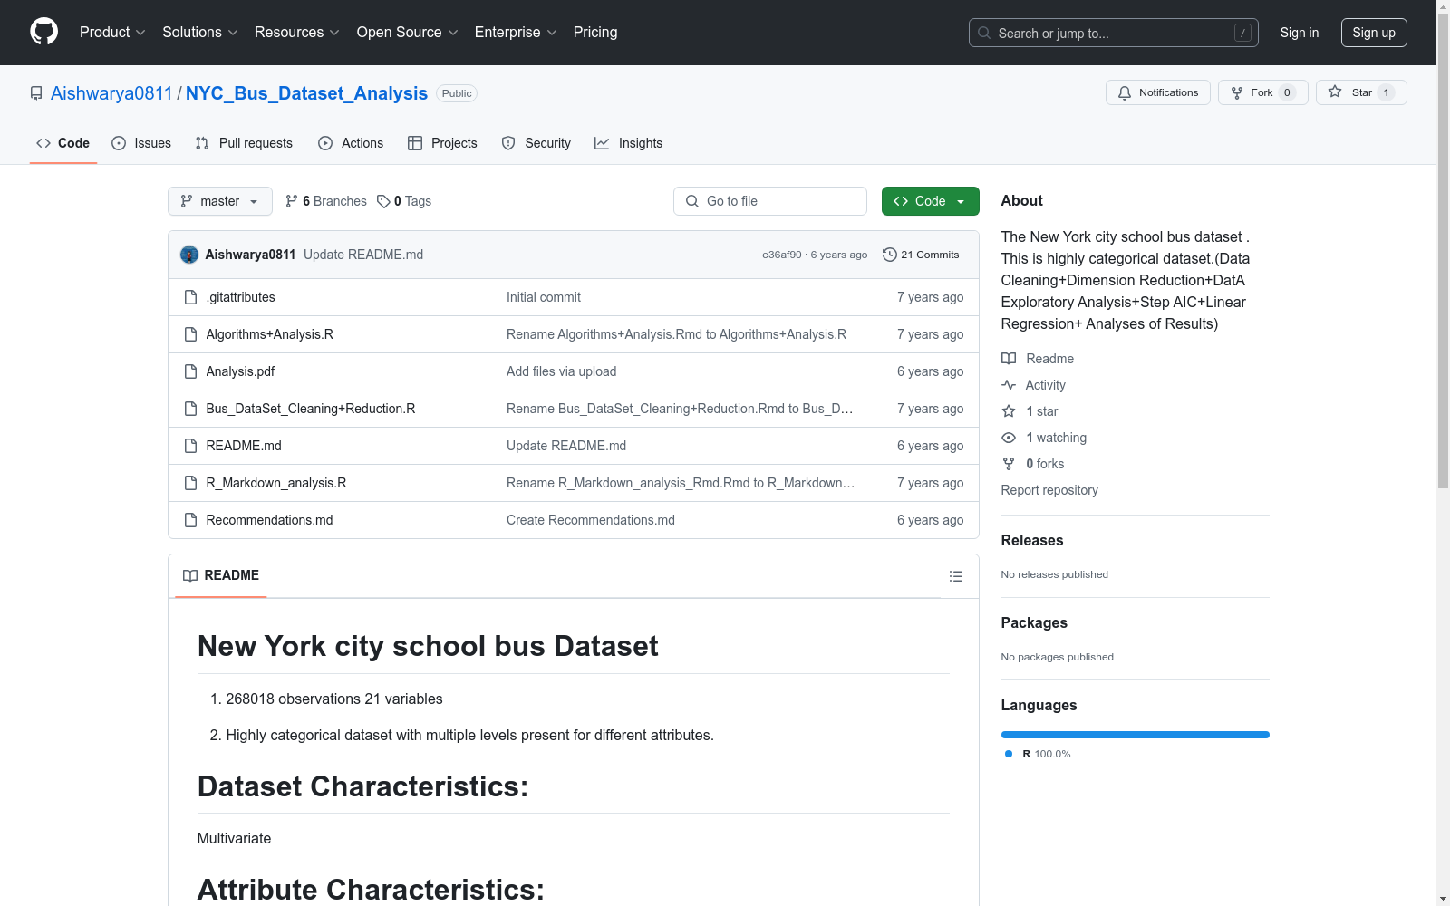
Task: Click the Go to file input
Action: click(x=770, y=201)
